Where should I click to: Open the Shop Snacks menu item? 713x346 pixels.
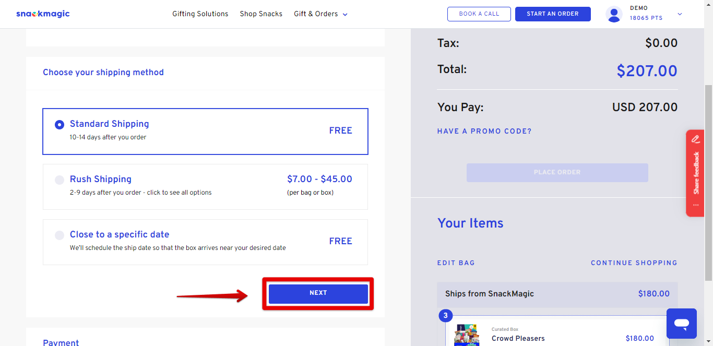pos(261,14)
